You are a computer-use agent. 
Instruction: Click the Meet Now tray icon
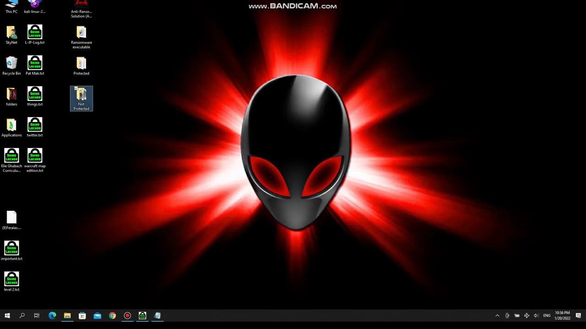tap(507, 315)
